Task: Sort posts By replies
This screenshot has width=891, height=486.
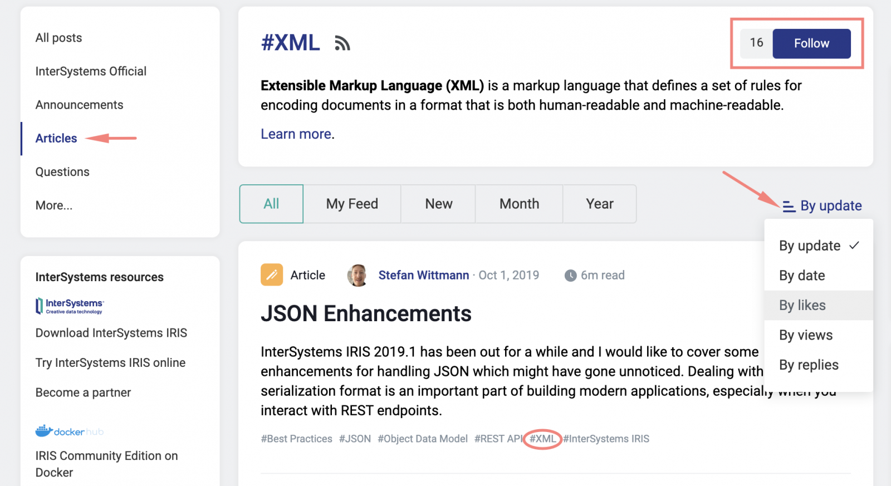Action: [x=809, y=365]
